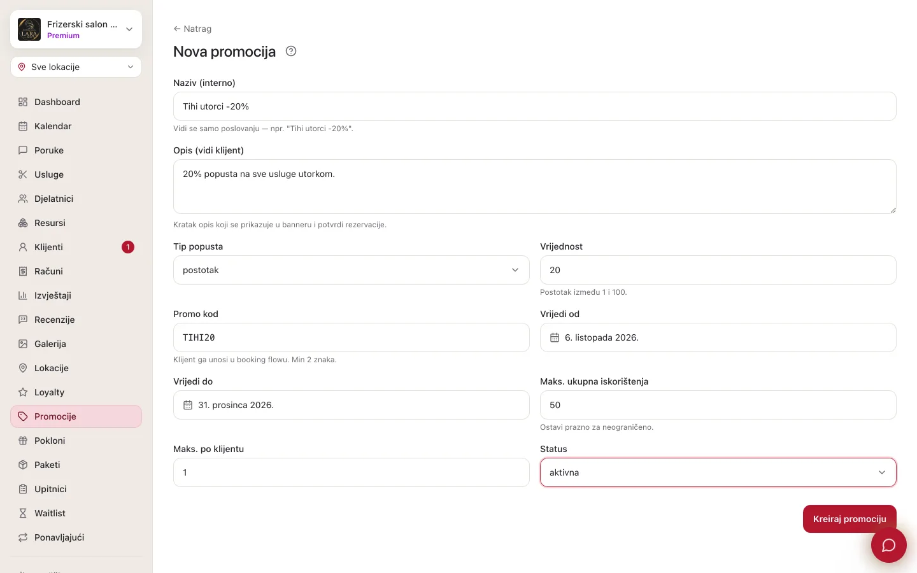Viewport: 917px width, 573px height.
Task: Click the Djelatnici people icon
Action: [23, 199]
